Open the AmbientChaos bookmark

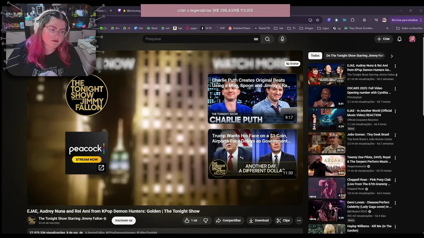[239, 28]
